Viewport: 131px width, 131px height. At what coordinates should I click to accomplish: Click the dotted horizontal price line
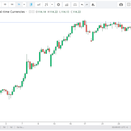[x=65, y=22]
